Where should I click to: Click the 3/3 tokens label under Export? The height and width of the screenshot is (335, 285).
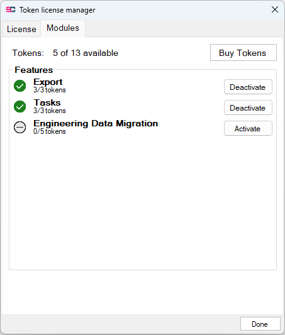coord(50,90)
